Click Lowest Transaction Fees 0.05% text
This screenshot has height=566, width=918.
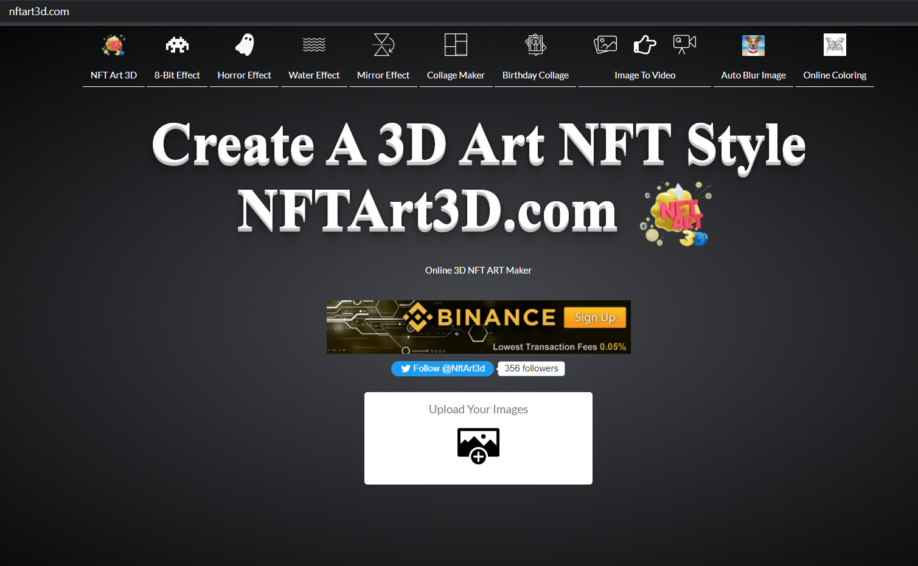pos(559,347)
